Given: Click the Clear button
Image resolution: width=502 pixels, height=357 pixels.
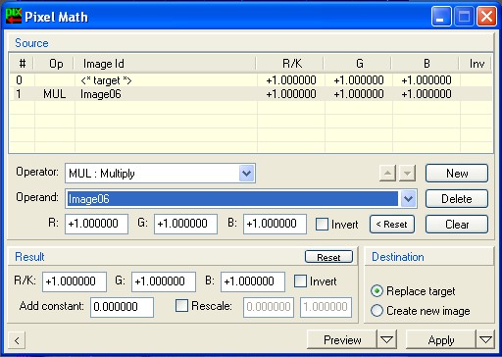Looking at the screenshot, I should [x=457, y=225].
